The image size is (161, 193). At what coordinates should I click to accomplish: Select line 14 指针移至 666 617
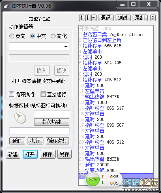(x=116, y=108)
